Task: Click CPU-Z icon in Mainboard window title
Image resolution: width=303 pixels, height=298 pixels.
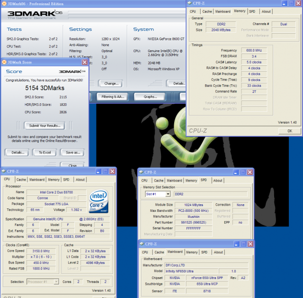Action: click(x=142, y=244)
